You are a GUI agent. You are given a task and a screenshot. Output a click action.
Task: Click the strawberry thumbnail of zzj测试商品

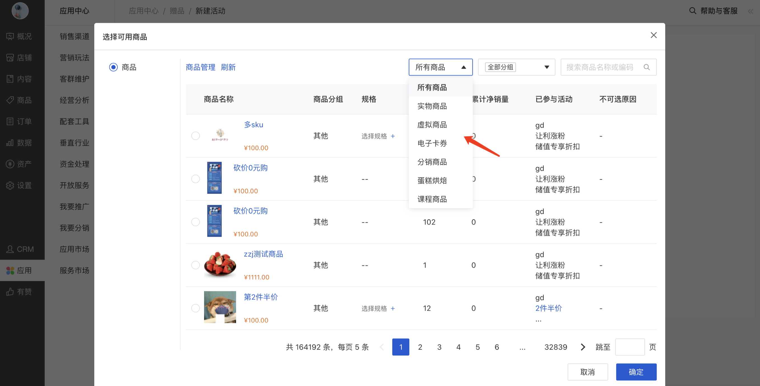220,264
